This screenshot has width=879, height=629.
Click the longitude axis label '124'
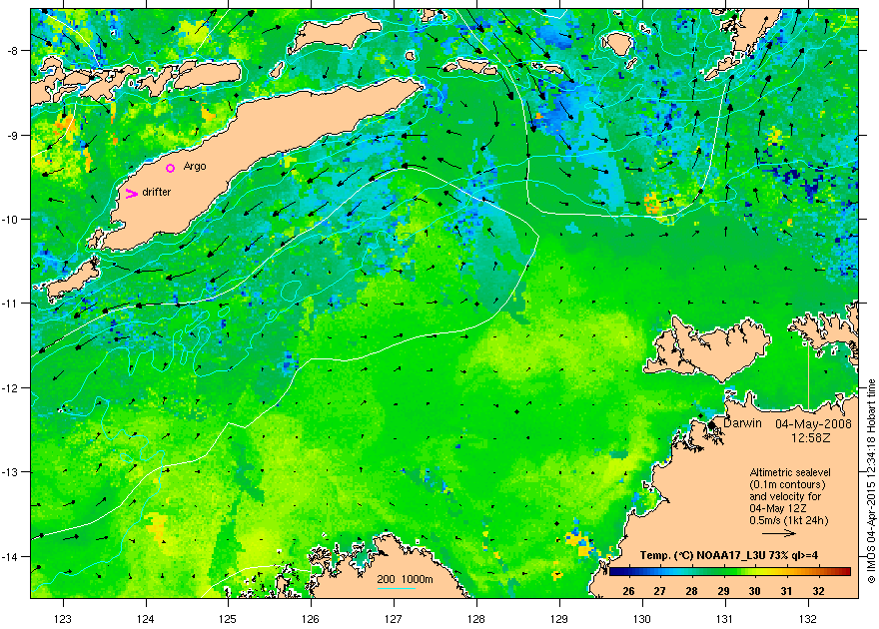point(146,618)
